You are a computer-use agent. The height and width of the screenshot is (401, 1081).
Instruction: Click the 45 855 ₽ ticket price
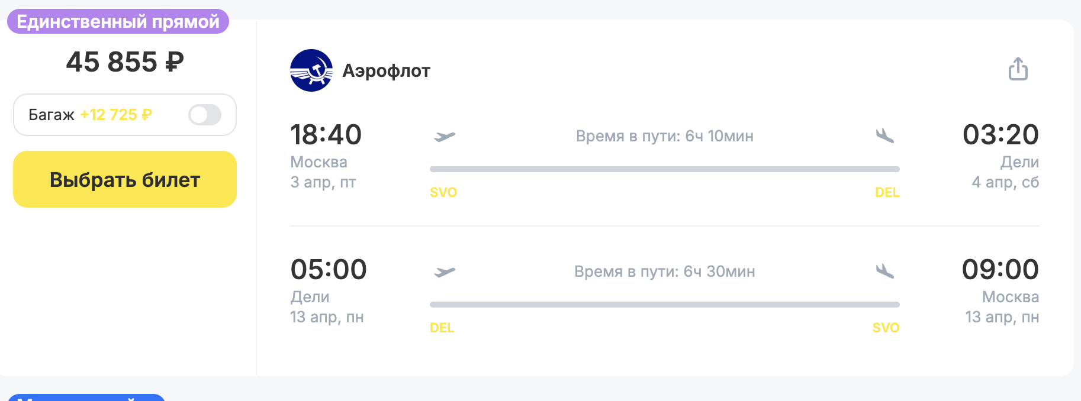point(125,62)
